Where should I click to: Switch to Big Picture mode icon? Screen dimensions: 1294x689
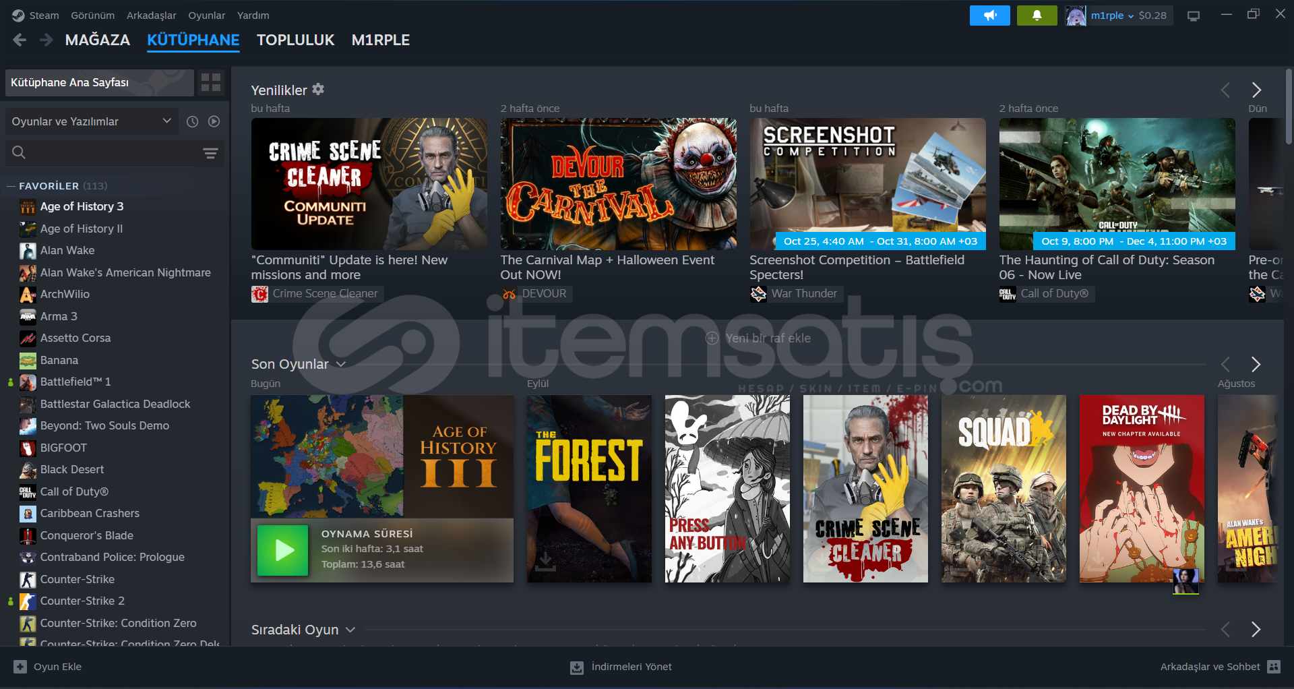(1194, 16)
